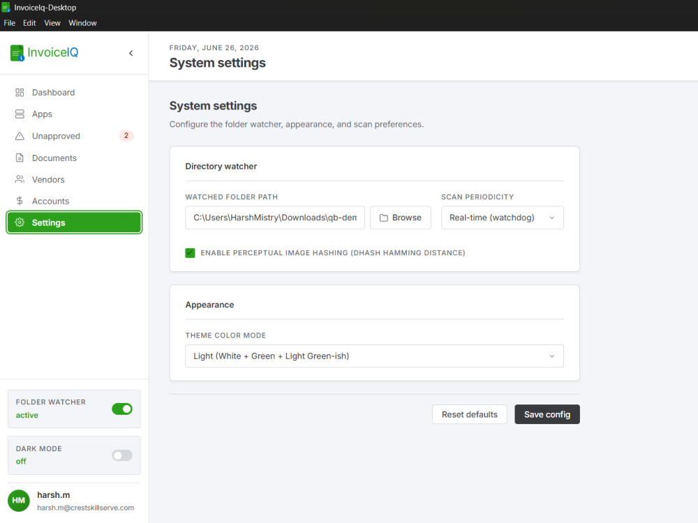Click the Apps stack icon
Image resolution: width=698 pixels, height=523 pixels.
tap(20, 114)
